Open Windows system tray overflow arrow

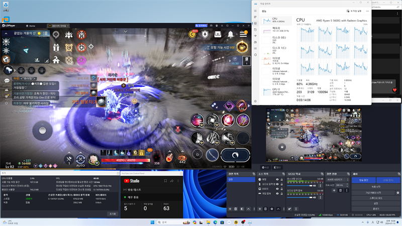362,222
